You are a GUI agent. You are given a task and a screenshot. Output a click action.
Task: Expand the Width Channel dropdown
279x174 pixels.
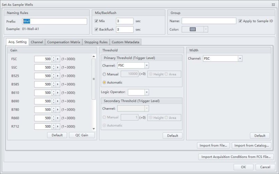(240, 59)
